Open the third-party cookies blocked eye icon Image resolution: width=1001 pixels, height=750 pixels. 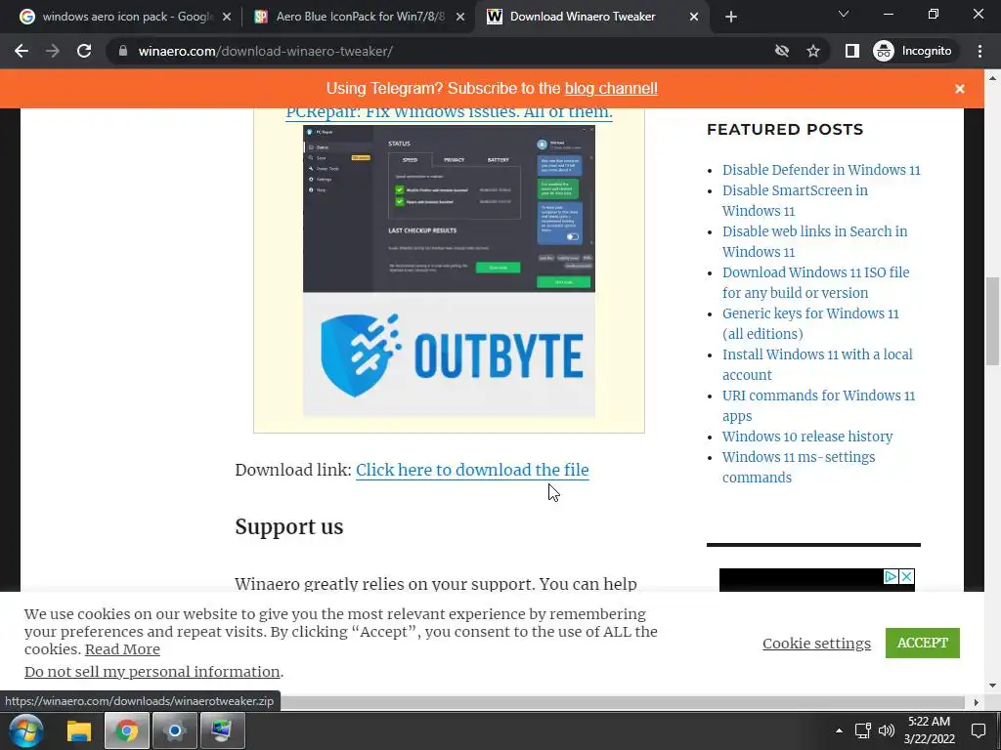(x=781, y=51)
